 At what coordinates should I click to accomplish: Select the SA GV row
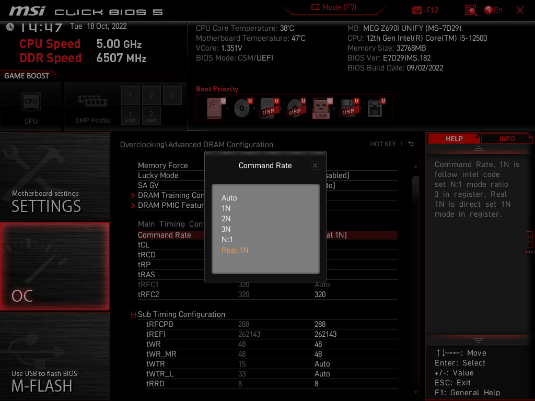(x=267, y=185)
